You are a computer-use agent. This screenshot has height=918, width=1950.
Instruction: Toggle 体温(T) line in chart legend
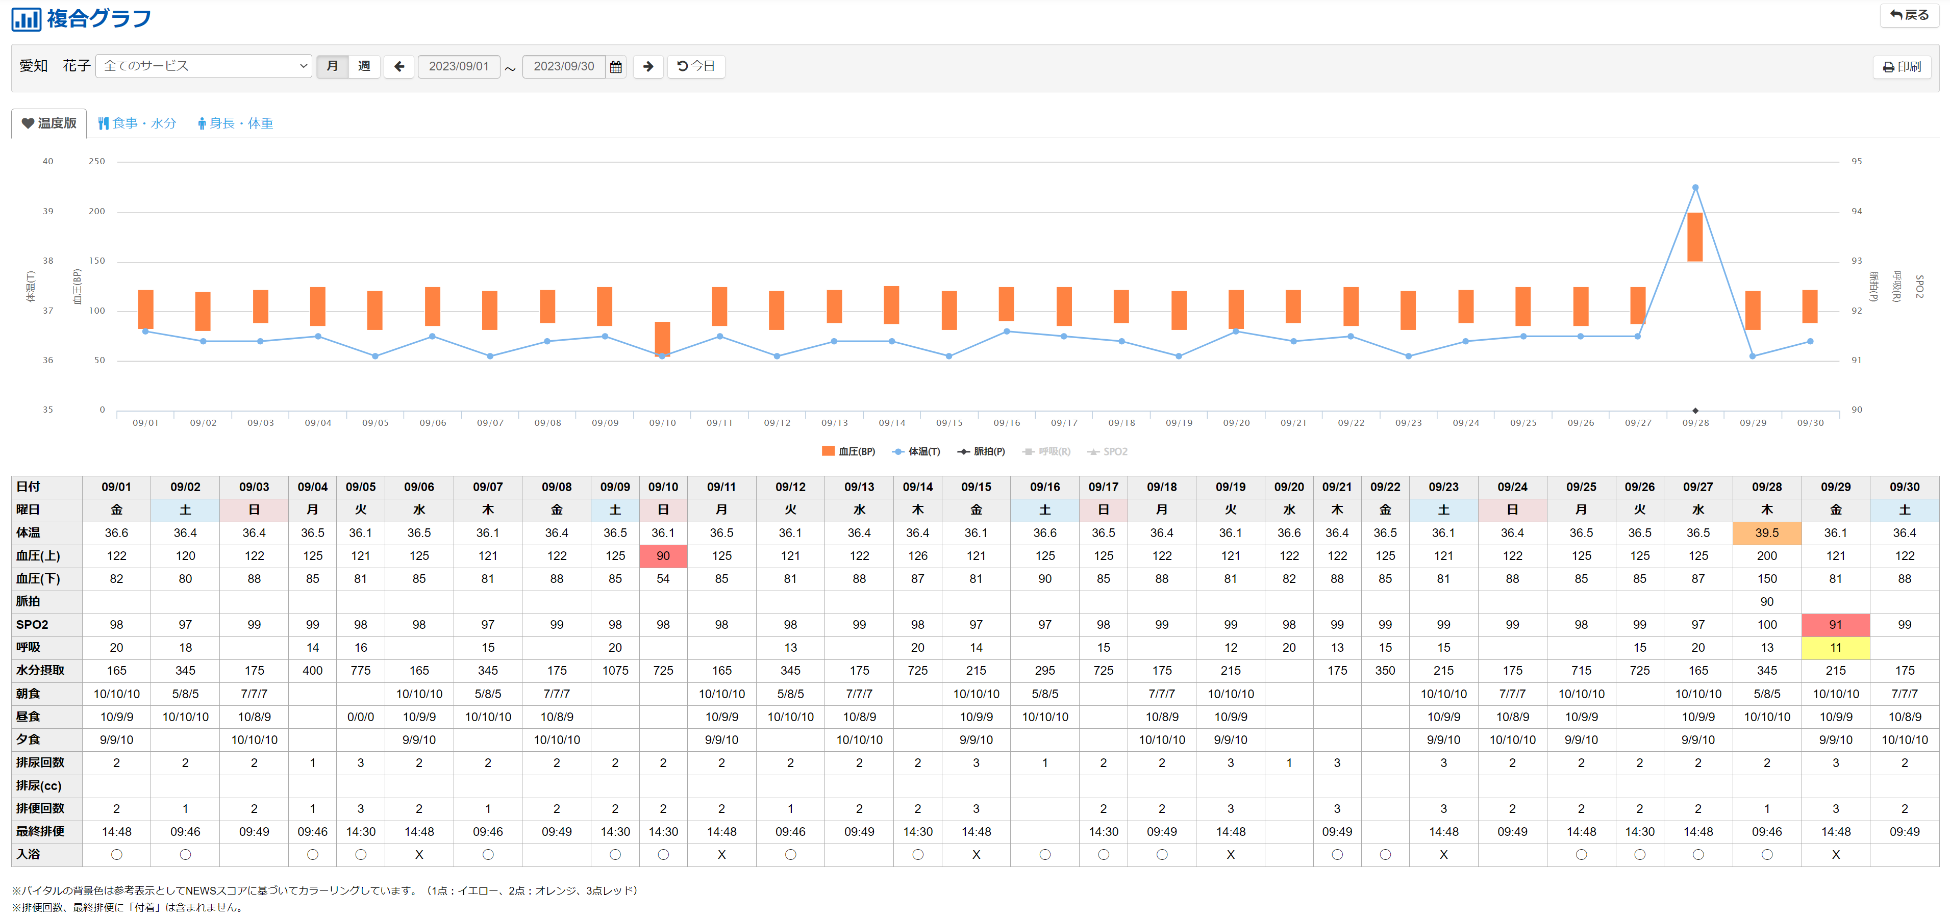click(916, 452)
